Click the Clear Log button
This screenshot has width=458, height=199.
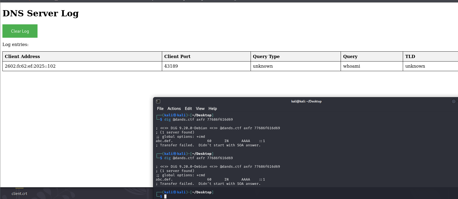[20, 31]
